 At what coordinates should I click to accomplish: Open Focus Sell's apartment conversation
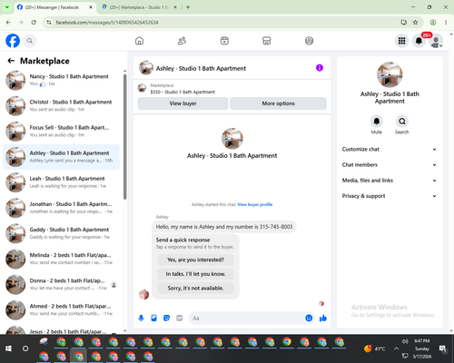[x=61, y=132]
